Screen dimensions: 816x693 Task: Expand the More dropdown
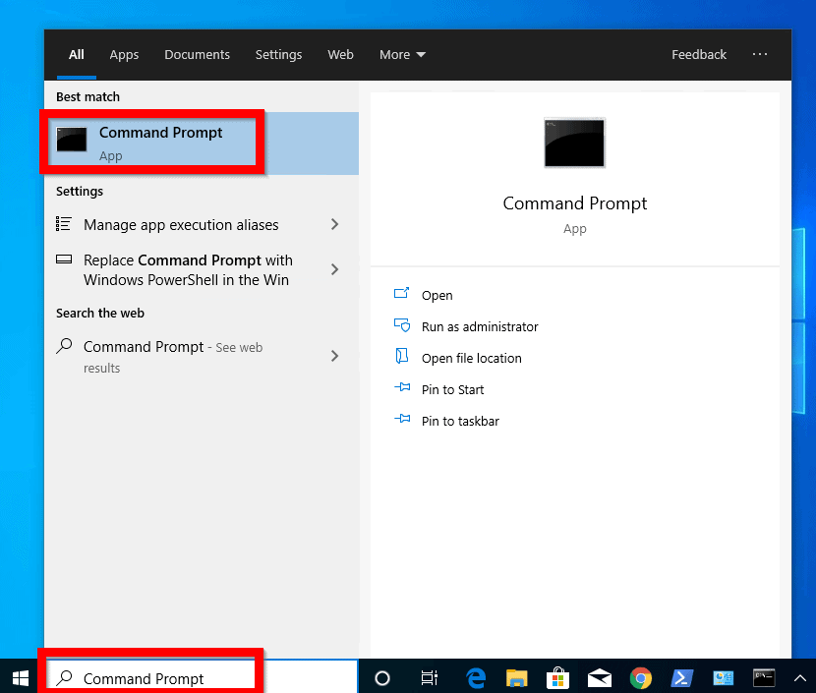402,55
